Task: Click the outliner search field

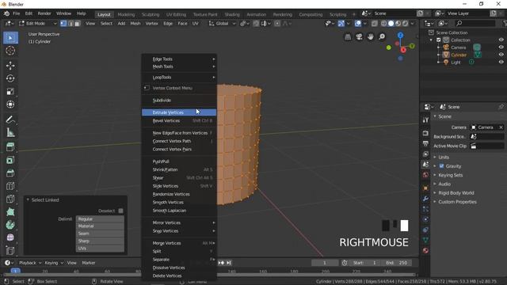Action: tap(475, 24)
